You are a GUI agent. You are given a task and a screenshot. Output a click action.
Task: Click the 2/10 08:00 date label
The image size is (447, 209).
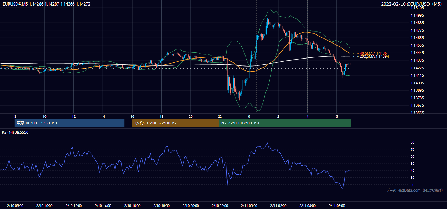pyautogui.click(x=15, y=206)
